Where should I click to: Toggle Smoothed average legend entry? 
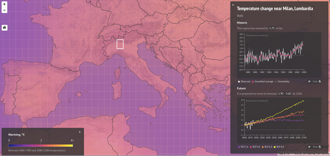click(263, 81)
